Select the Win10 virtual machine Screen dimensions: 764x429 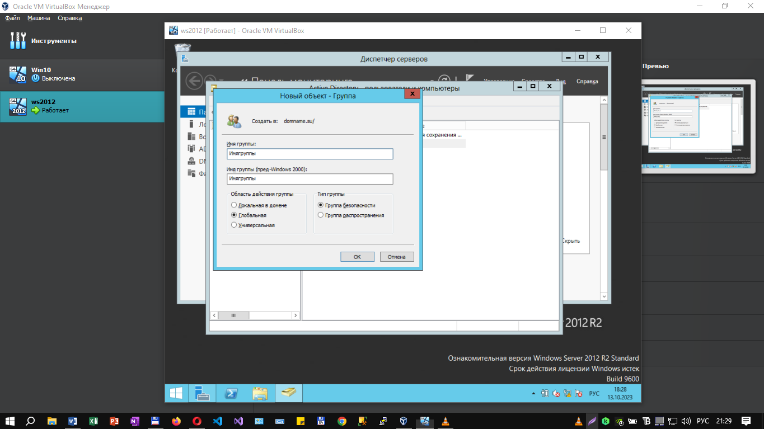(82, 74)
